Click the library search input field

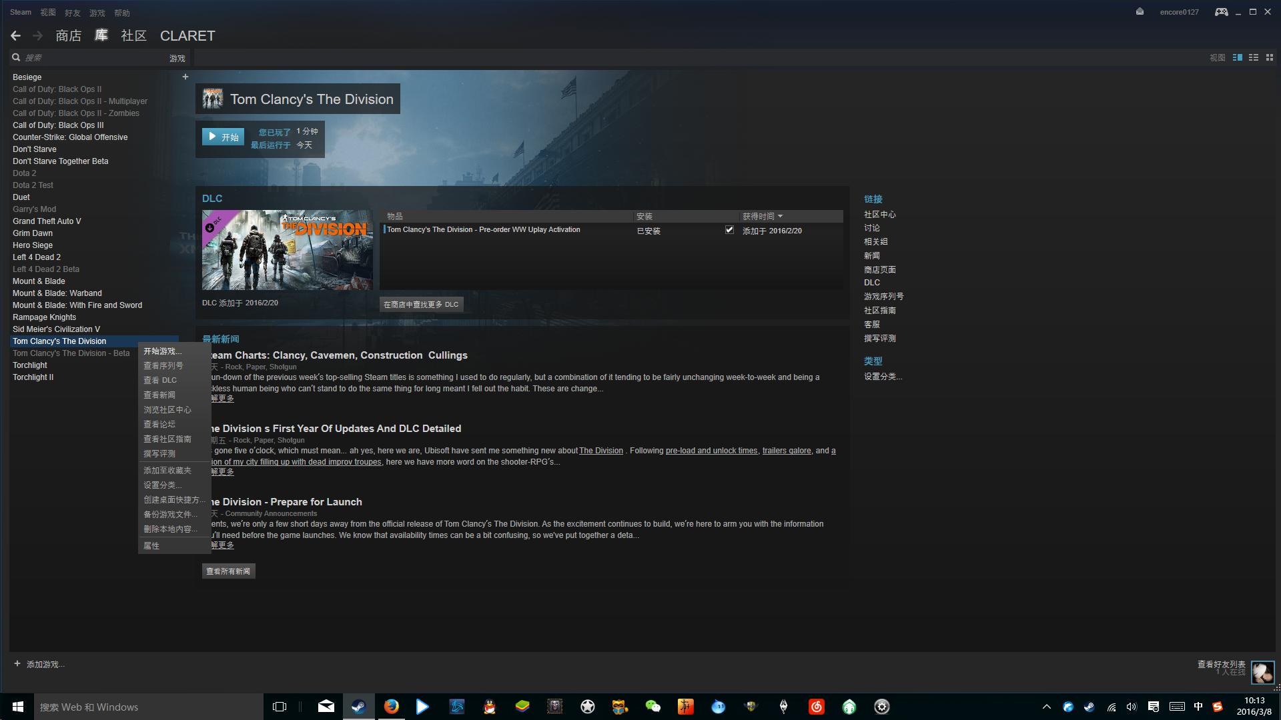tap(95, 58)
